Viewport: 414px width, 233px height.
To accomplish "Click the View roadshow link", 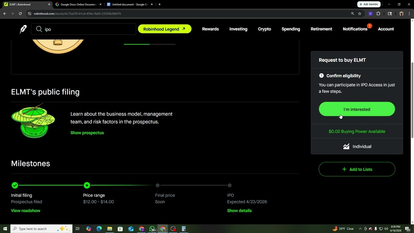I will click(x=26, y=211).
